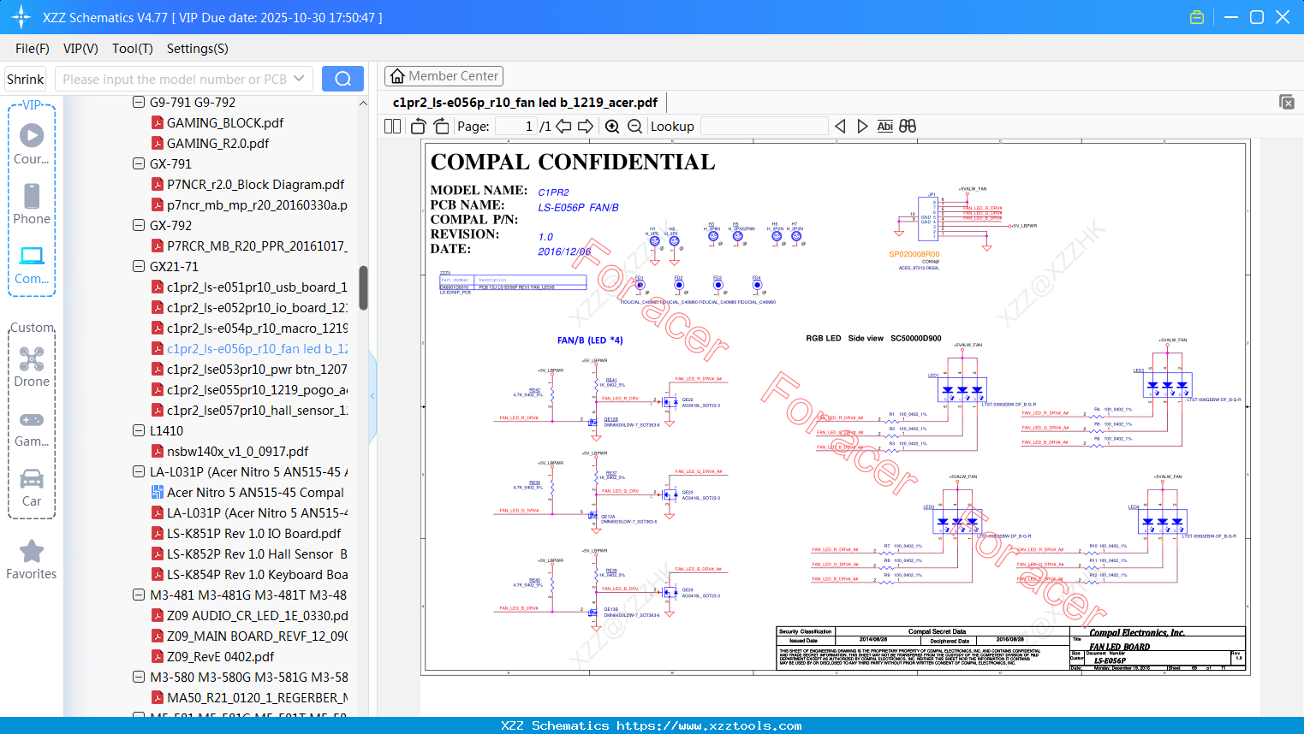Select the Computer category
1304x734 pixels.
[x=32, y=264]
